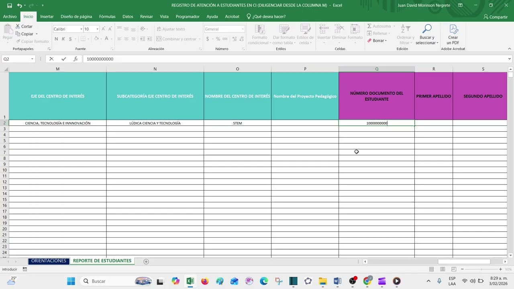Click the ¿Qué desea hacer? search field
This screenshot has height=289, width=514.
point(266,16)
